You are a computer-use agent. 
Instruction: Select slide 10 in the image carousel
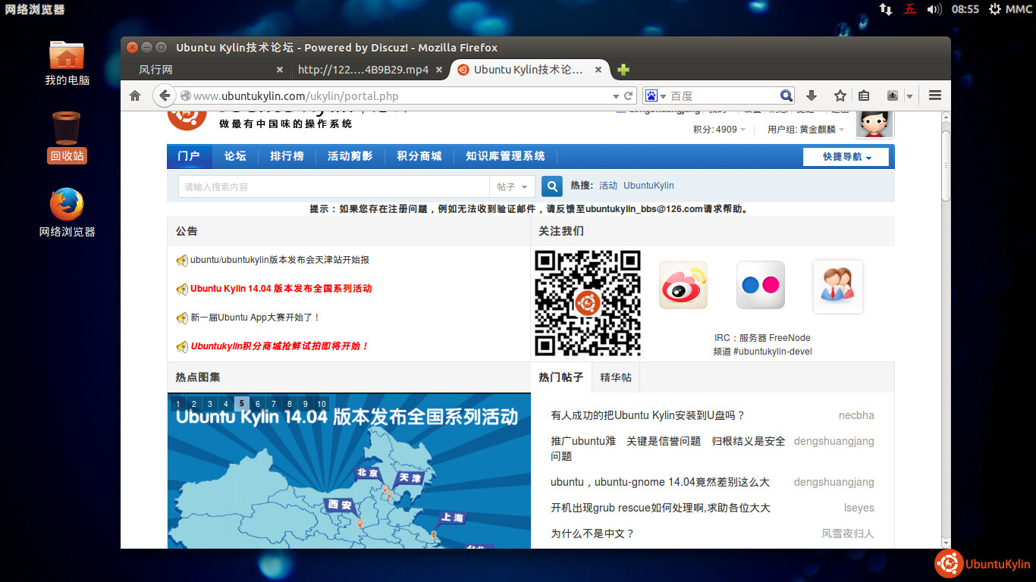322,404
